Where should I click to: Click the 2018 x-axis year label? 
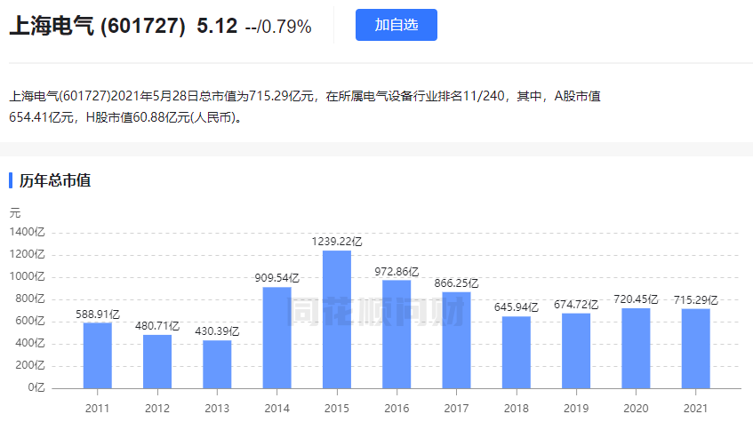pos(517,409)
